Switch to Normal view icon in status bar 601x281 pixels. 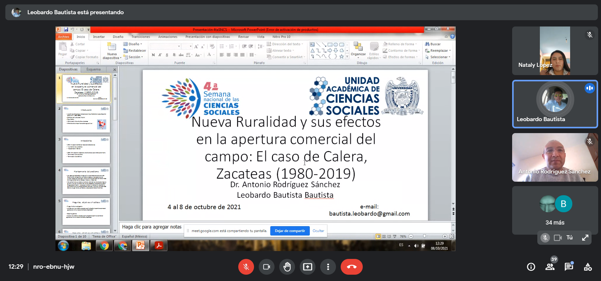coord(378,236)
